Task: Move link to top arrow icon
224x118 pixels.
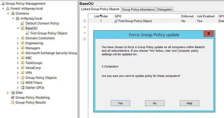Action: pos(85,21)
